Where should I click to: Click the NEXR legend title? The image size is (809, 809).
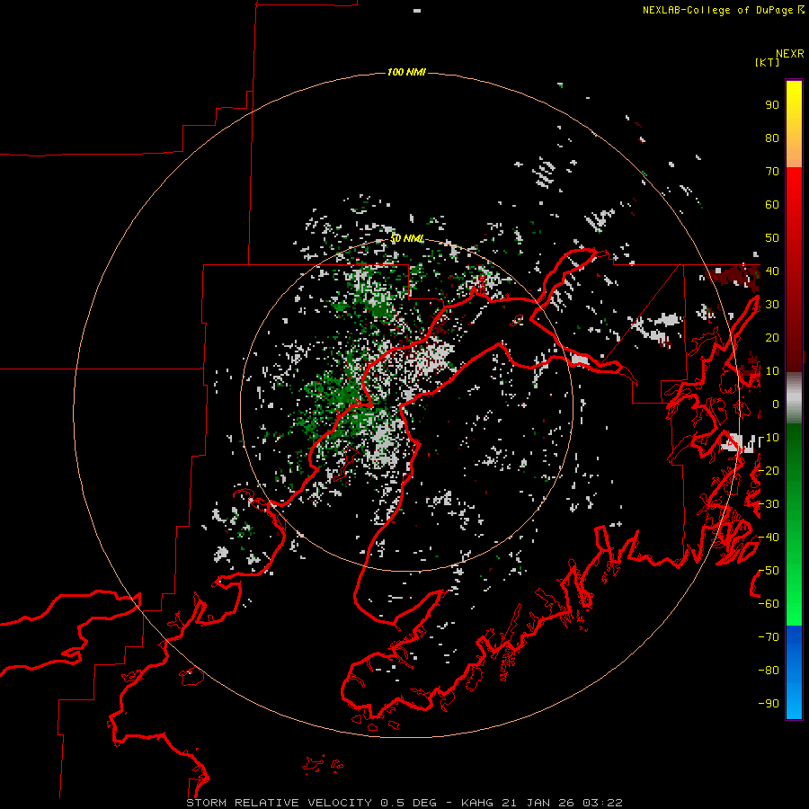point(790,54)
